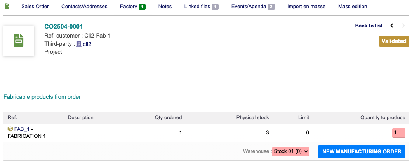Click the green badge on Factory tab
Viewport: 412px width, 163px height.
coord(142,7)
